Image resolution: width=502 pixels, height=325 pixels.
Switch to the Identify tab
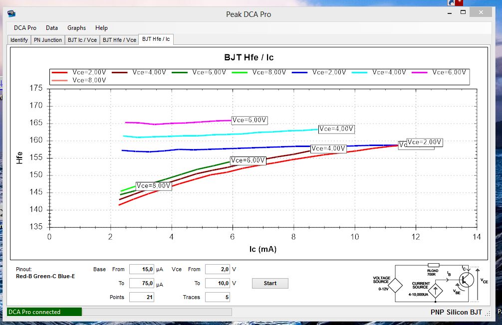tap(19, 40)
